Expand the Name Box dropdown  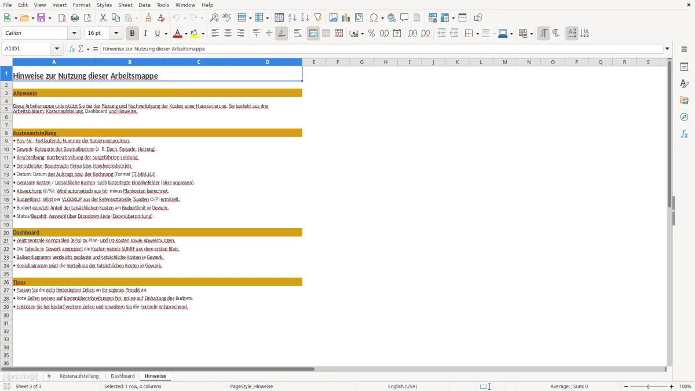click(x=57, y=49)
